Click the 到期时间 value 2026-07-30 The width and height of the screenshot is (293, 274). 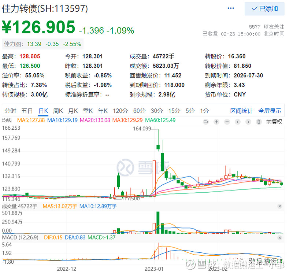248,75
